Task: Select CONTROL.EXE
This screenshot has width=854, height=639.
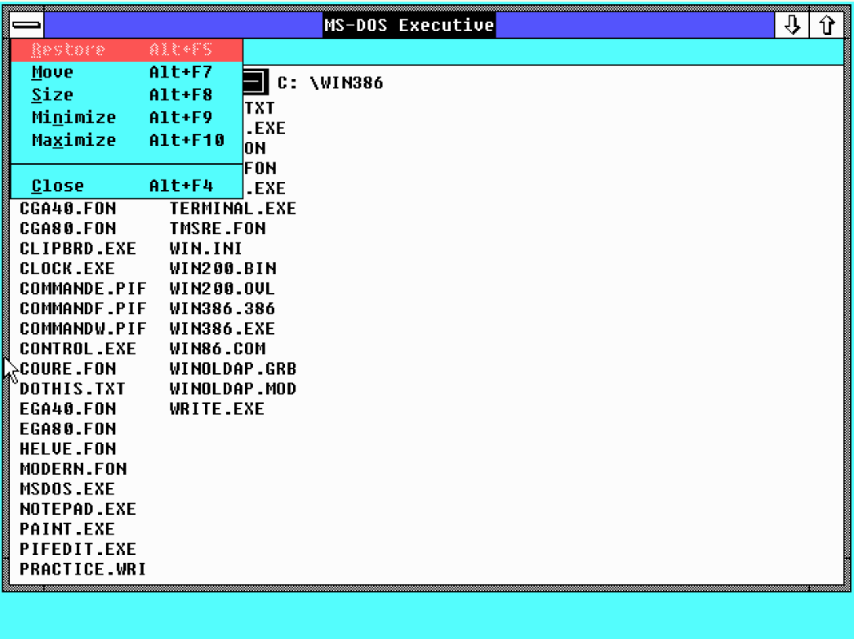Action: [78, 348]
